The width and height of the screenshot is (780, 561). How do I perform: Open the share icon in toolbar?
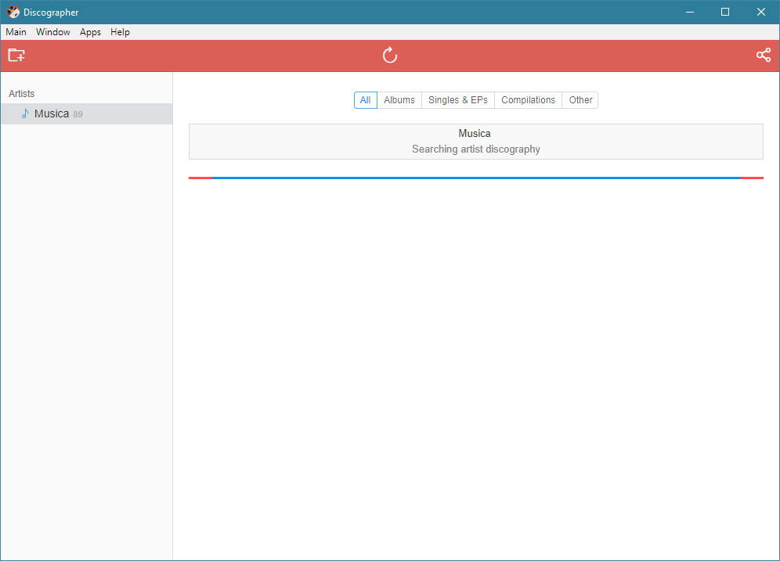click(x=763, y=56)
